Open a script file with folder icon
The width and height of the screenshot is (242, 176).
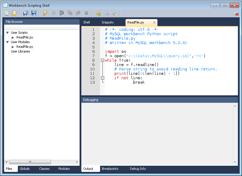(x=14, y=13)
